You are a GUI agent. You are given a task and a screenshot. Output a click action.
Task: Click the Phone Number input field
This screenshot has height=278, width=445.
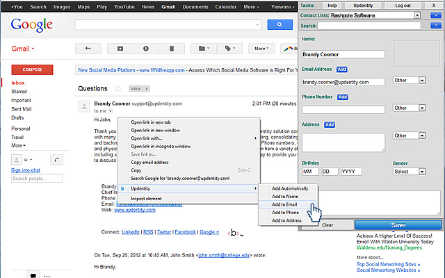pyautogui.click(x=343, y=110)
